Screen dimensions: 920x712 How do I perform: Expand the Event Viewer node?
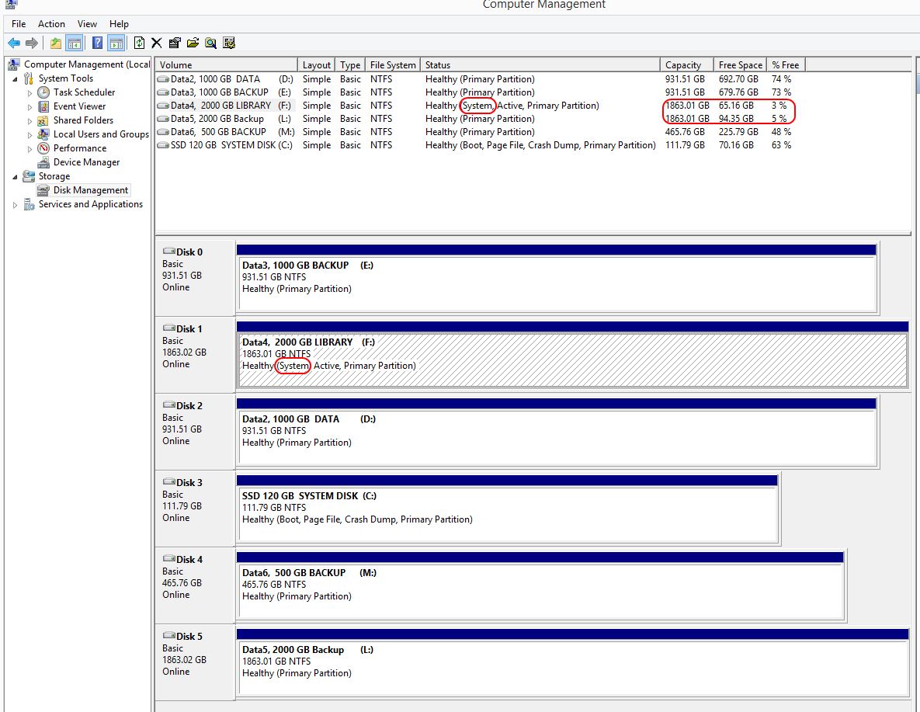30,107
